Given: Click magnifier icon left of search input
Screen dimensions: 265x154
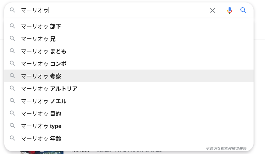Looking at the screenshot, I should pos(12,10).
